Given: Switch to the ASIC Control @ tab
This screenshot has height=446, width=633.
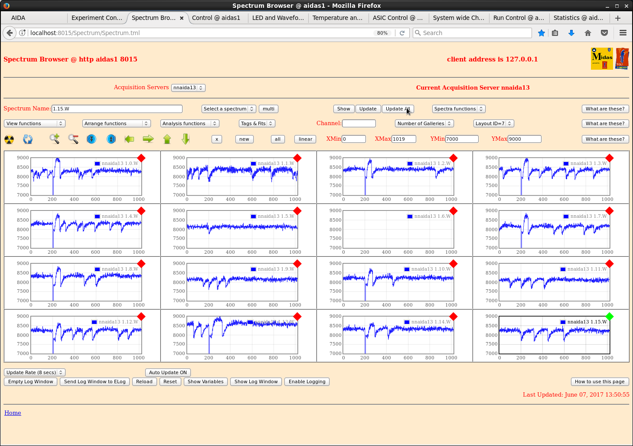Looking at the screenshot, I should tap(399, 18).
